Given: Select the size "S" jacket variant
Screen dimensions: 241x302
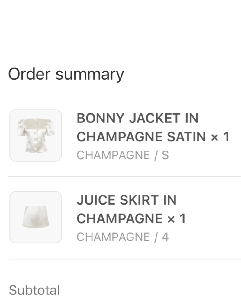Looking at the screenshot, I should pyautogui.click(x=165, y=155).
